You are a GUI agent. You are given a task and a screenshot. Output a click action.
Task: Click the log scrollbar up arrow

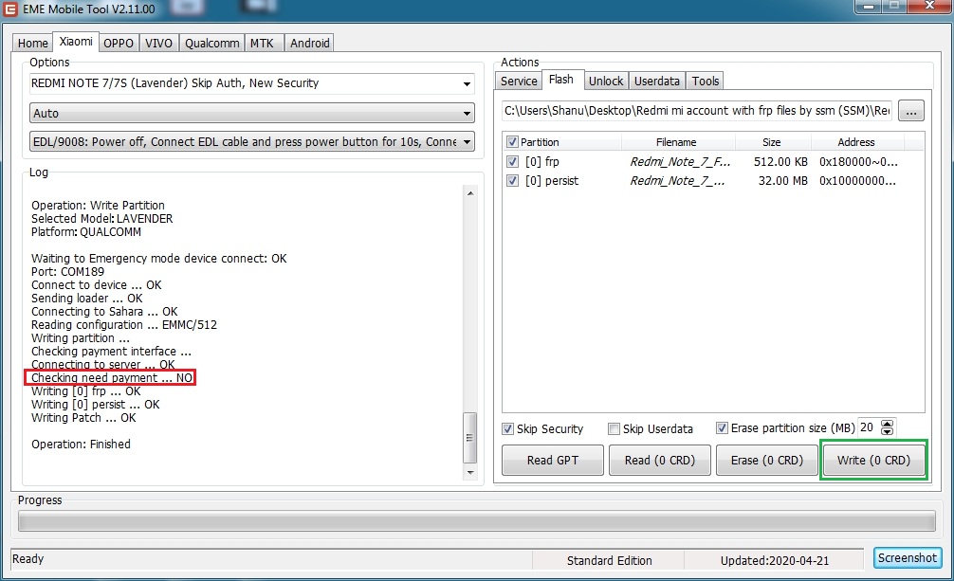(470, 192)
